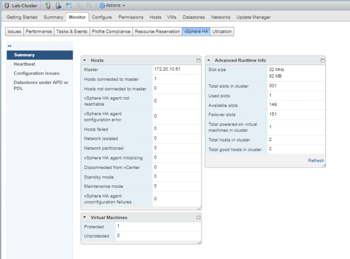Image resolution: width=350 pixels, height=259 pixels.
Task: Go to the Utilization sub-tab
Action: click(222, 31)
